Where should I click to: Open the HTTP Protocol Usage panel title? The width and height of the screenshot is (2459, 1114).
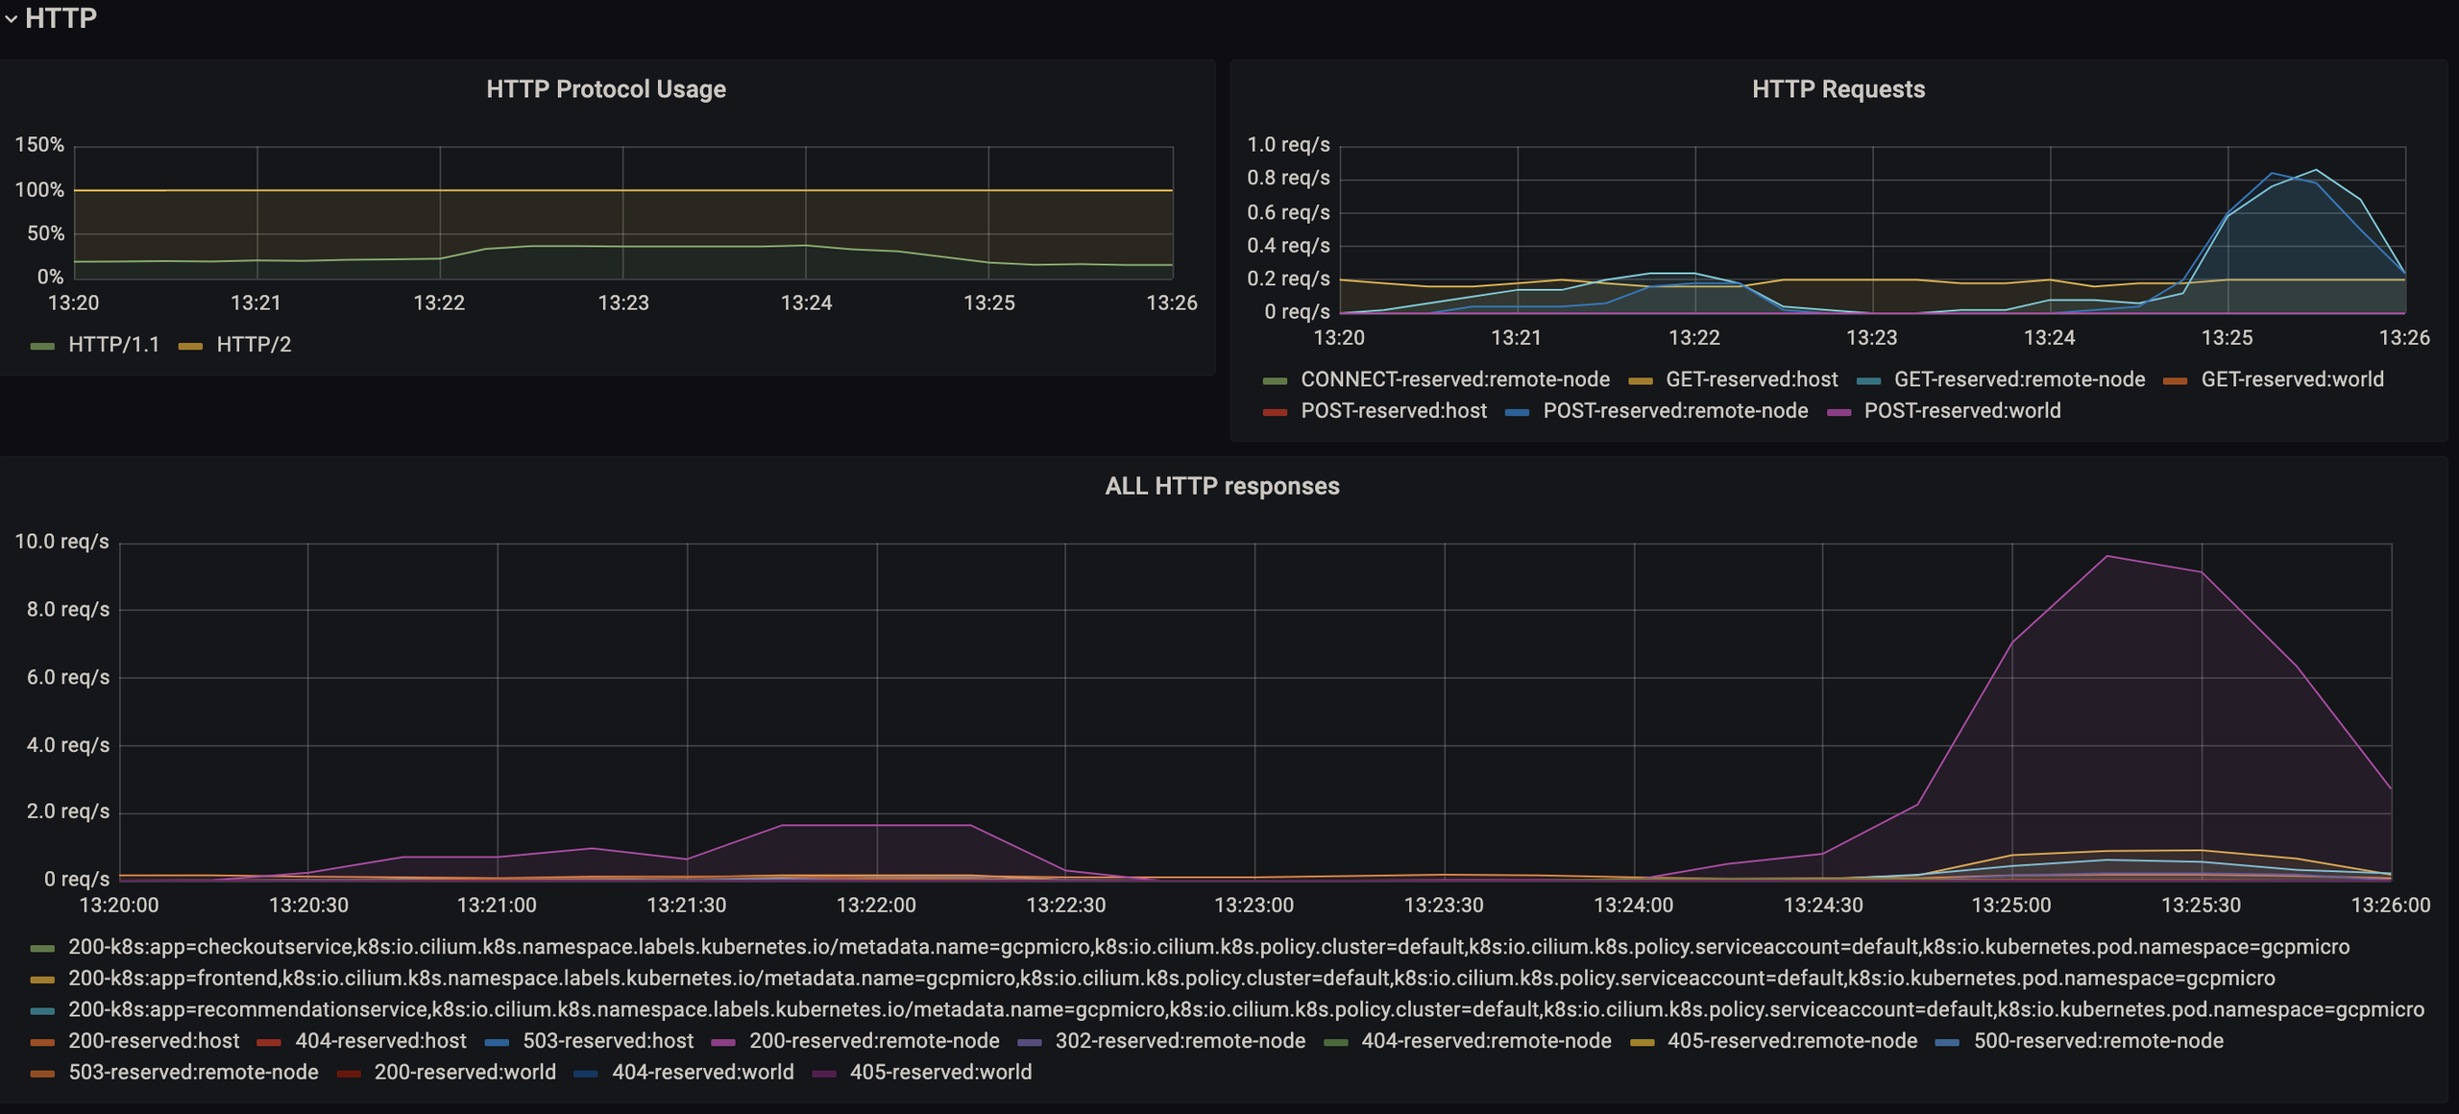606,89
